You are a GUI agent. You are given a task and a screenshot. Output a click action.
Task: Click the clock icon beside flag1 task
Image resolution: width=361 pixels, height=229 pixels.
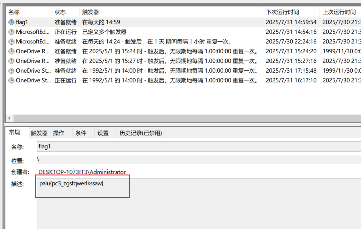click(x=11, y=22)
